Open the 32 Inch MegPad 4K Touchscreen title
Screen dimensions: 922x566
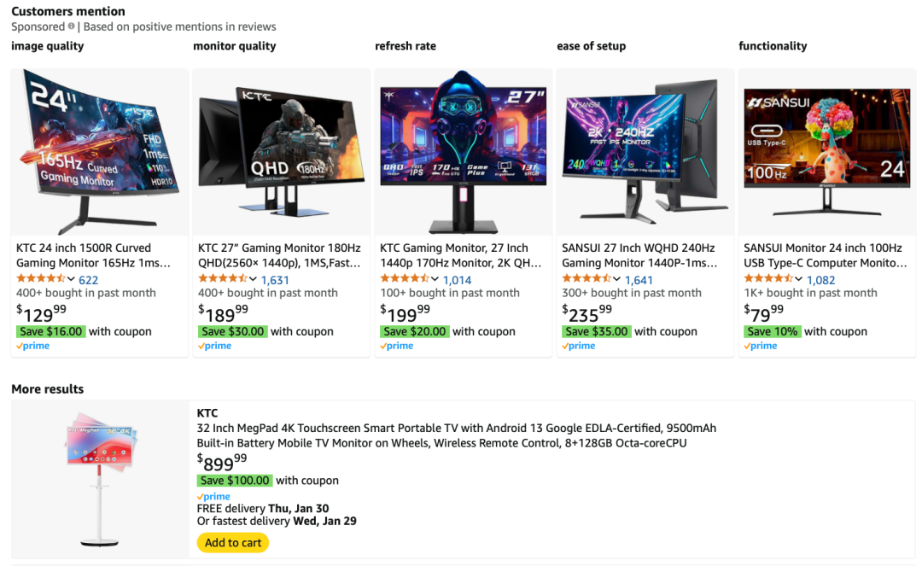click(456, 435)
